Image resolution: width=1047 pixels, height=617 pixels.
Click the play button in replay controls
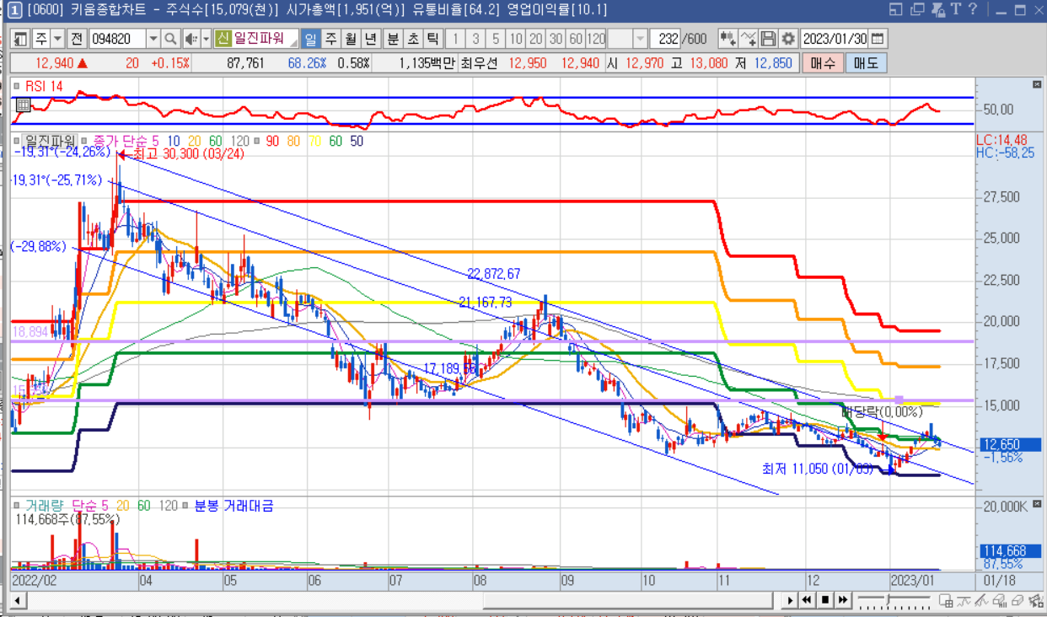click(791, 600)
